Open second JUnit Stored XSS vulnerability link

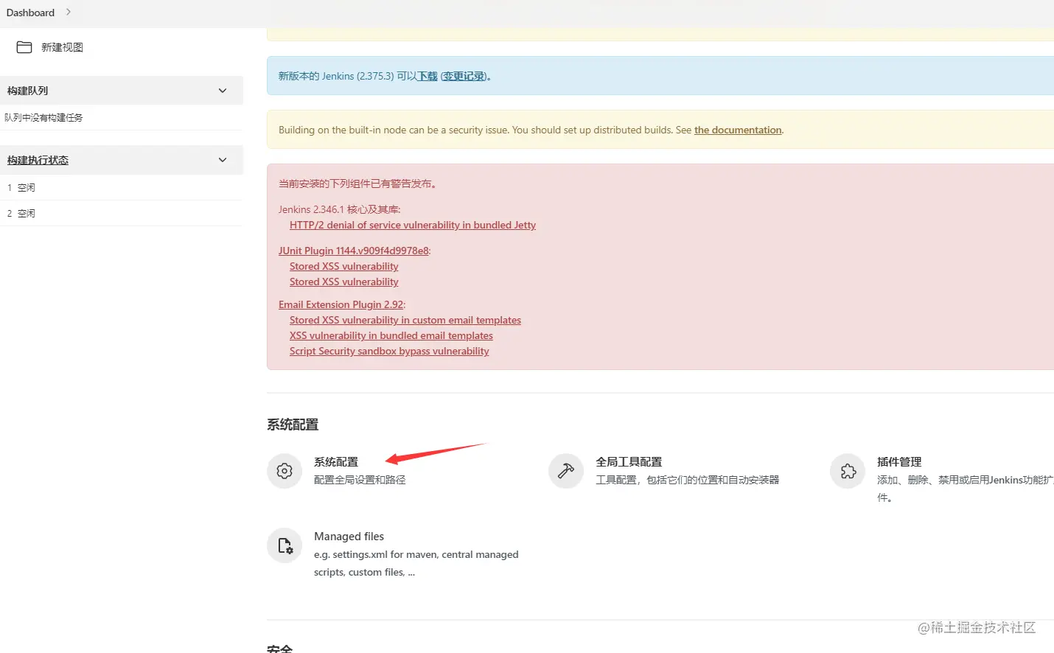click(344, 282)
